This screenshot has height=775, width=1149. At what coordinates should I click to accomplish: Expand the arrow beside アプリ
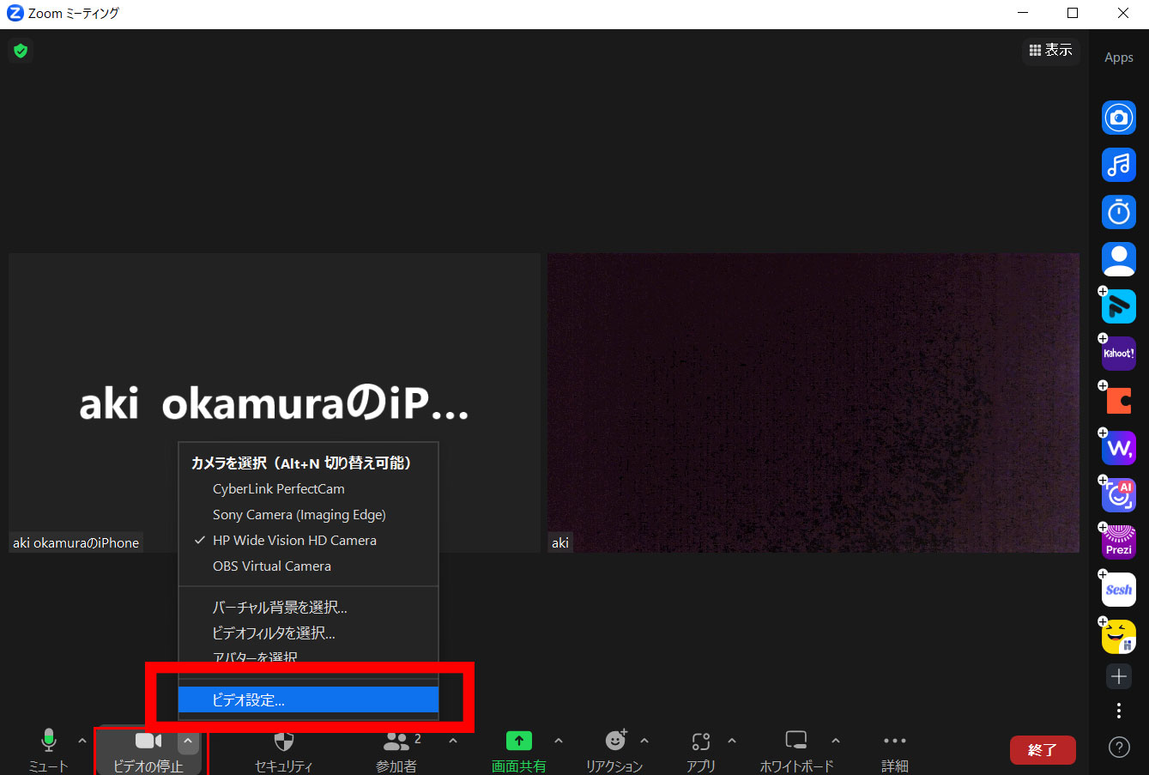732,741
